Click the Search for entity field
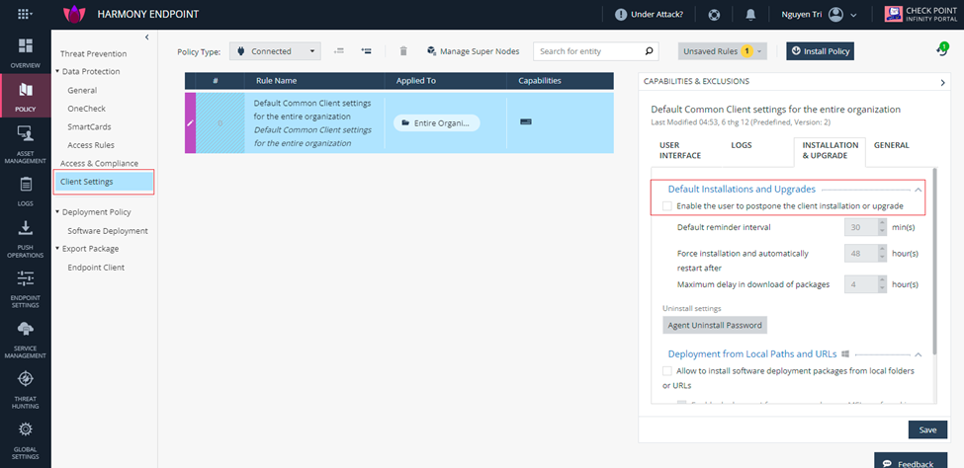The width and height of the screenshot is (964, 468). point(596,51)
